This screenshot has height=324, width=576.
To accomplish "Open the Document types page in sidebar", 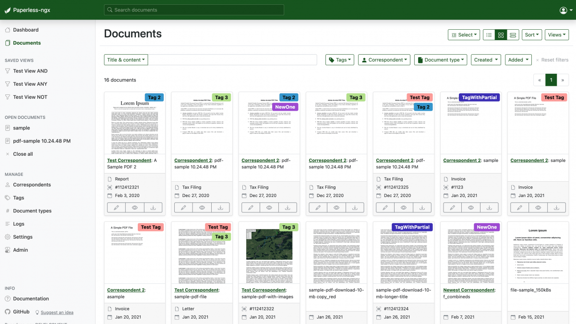I will pos(31,210).
